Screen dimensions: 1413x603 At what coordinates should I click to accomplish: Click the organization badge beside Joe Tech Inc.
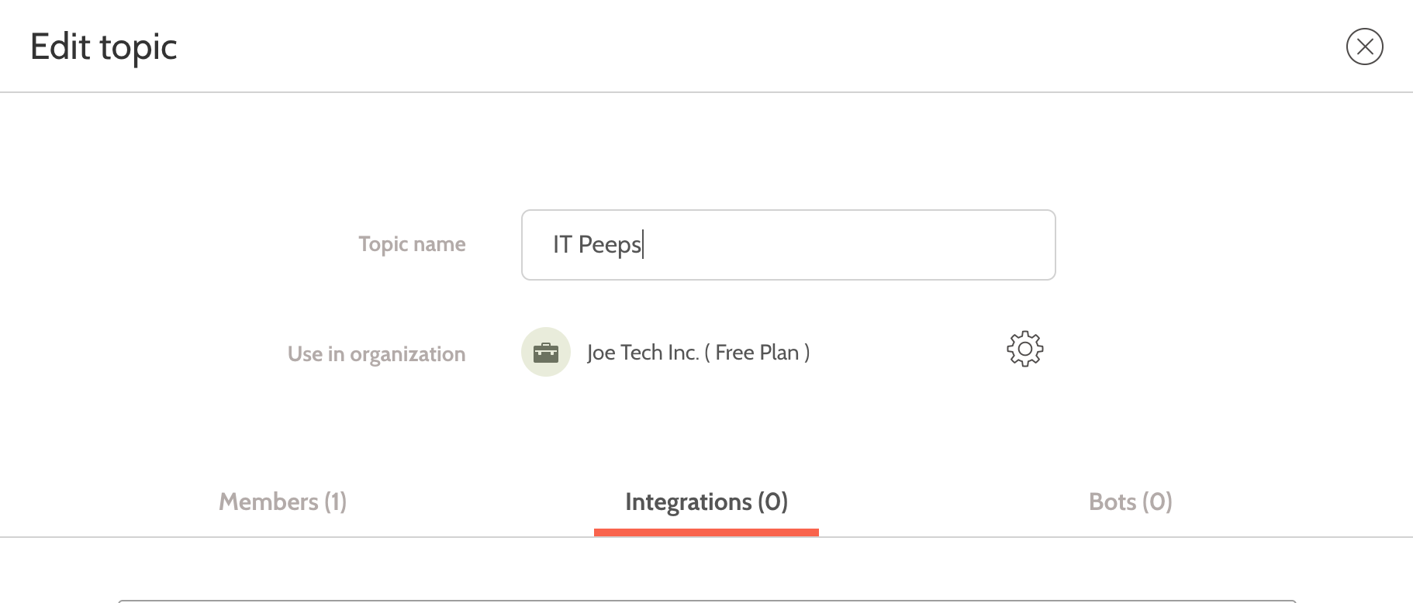547,353
